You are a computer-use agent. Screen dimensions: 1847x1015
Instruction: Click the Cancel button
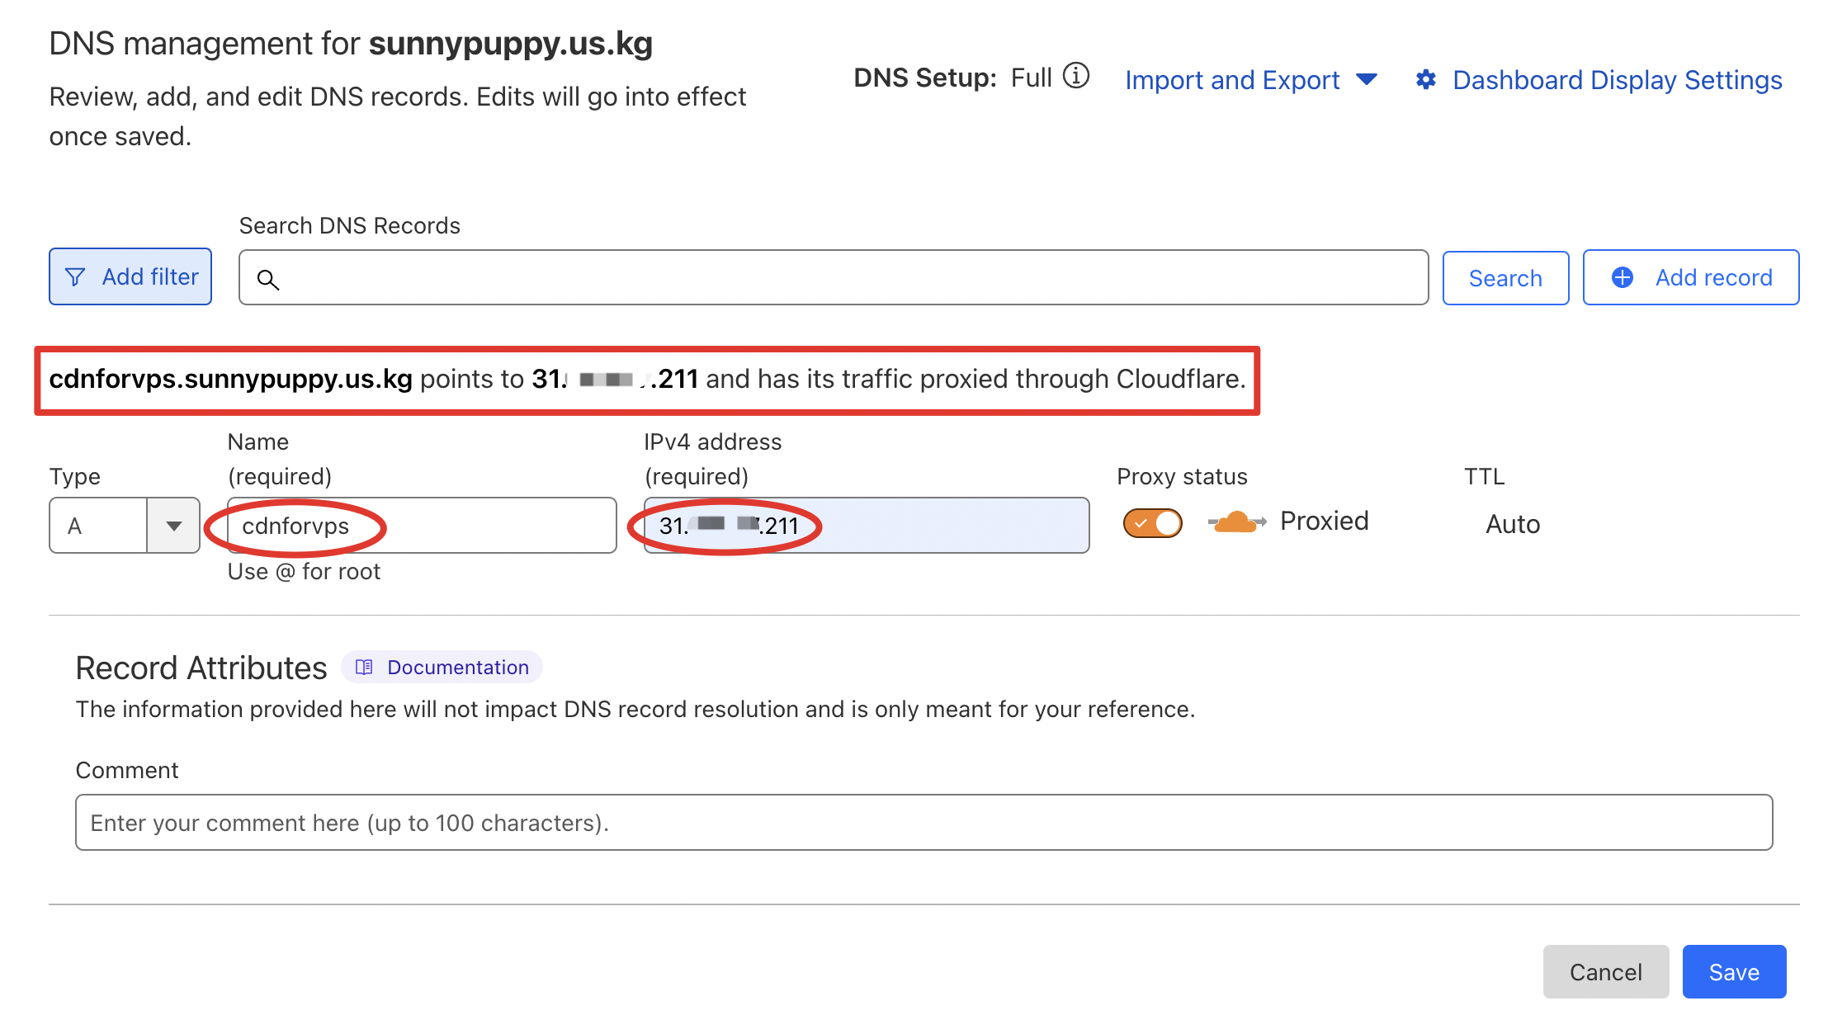(1606, 971)
